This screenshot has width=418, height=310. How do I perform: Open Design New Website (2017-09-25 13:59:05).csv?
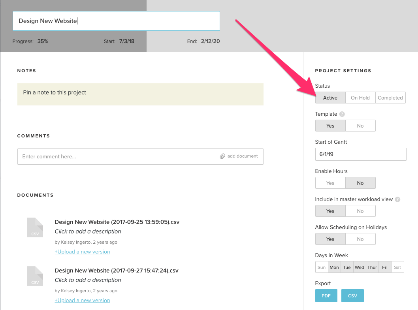click(117, 222)
